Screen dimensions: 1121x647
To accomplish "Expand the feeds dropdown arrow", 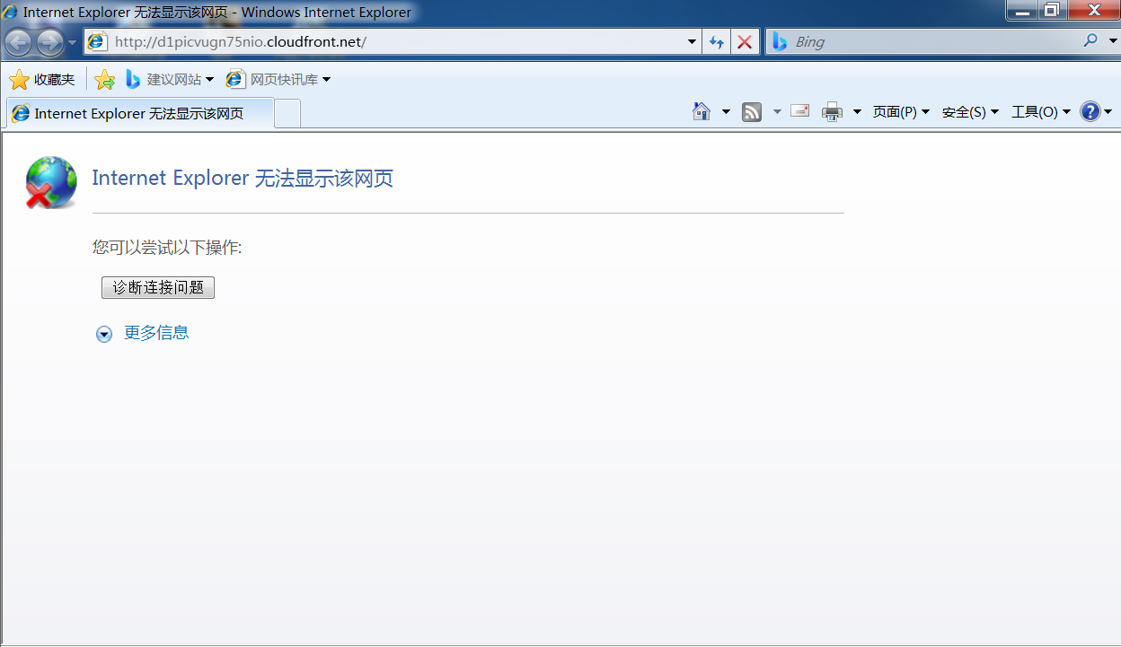I will point(776,112).
